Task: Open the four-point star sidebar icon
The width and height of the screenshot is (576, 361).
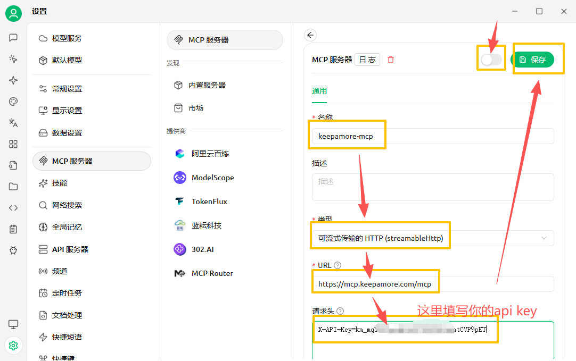Action: click(13, 80)
